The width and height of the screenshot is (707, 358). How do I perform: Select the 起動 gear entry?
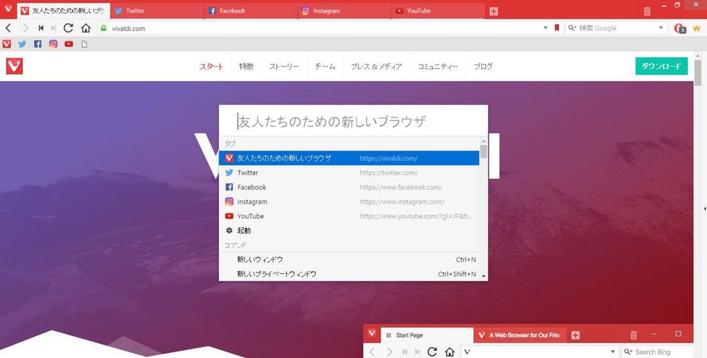(349, 230)
